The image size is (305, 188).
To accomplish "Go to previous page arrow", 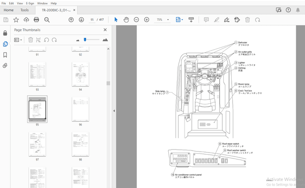I will coord(71,20).
